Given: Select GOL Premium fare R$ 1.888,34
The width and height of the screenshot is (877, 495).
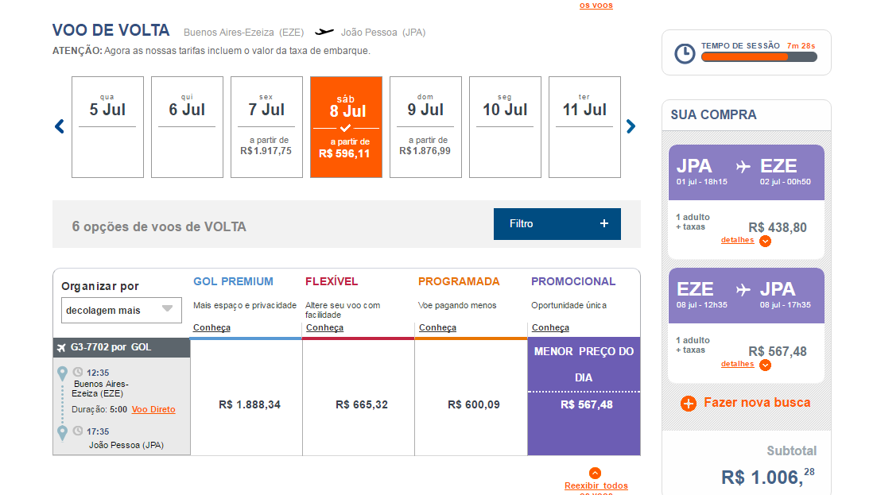Looking at the screenshot, I should click(x=250, y=404).
